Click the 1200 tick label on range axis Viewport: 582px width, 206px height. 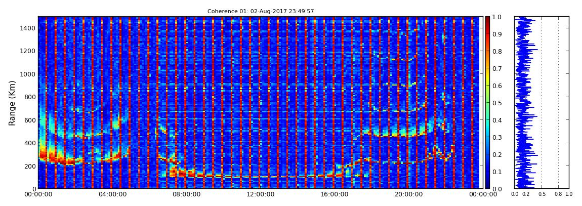pyautogui.click(x=28, y=51)
